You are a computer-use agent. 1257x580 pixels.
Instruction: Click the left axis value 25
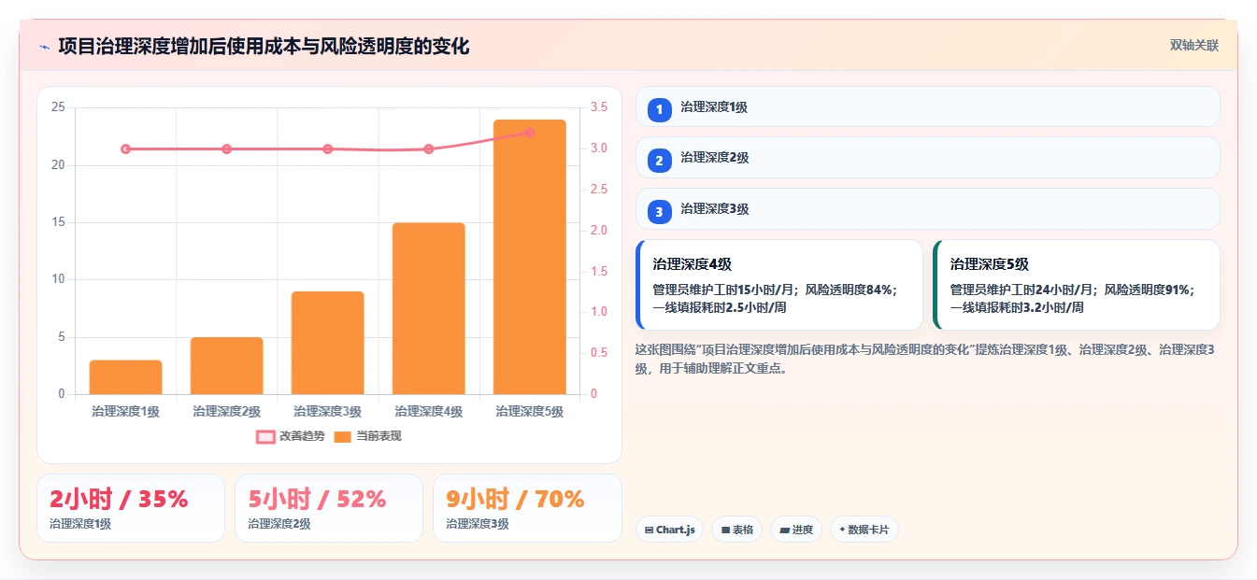tap(58, 107)
